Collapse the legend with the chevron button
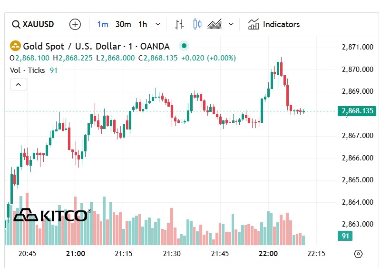 pos(19,85)
